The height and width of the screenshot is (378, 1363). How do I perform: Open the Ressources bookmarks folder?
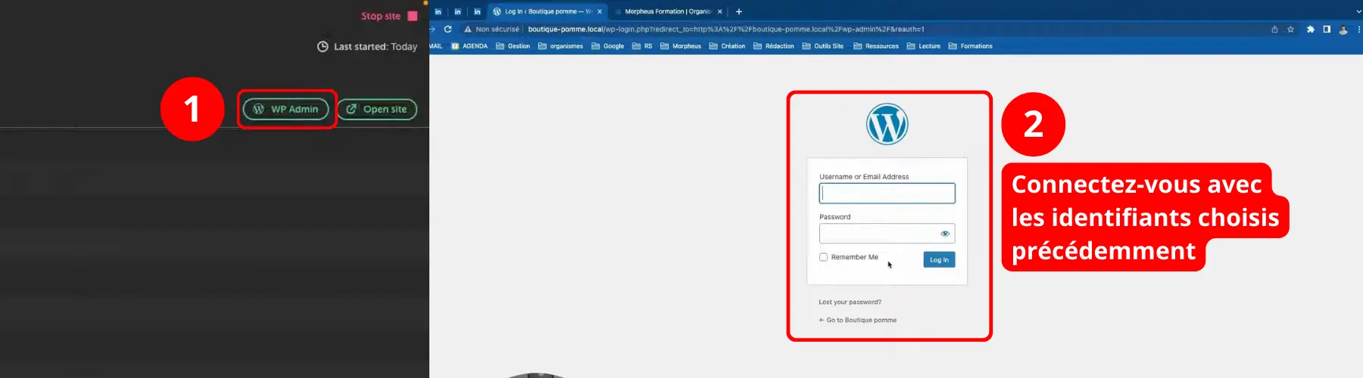tap(876, 46)
